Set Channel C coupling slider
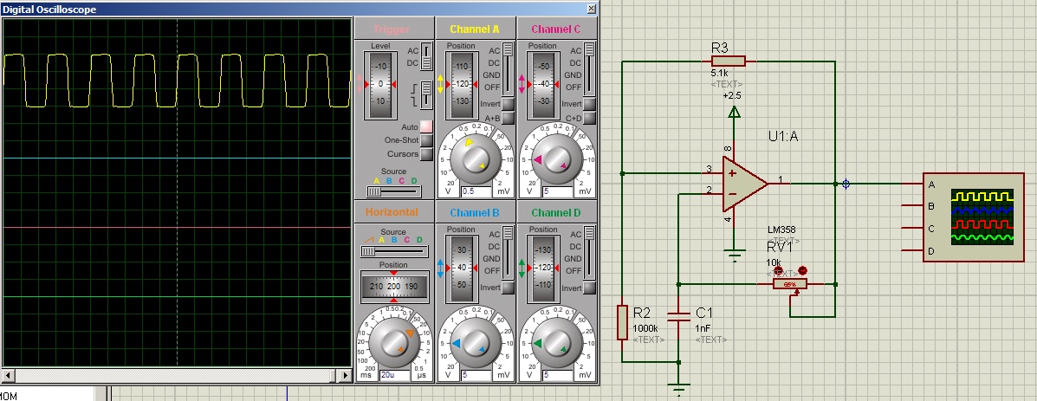 click(588, 68)
